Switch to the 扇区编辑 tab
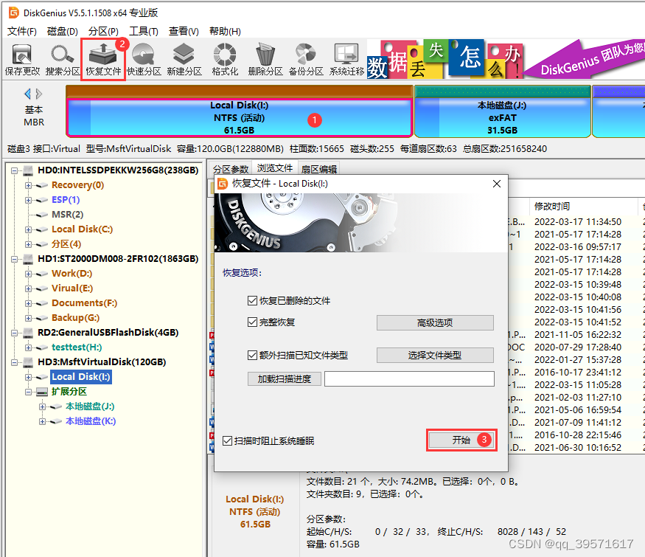This screenshot has height=557, width=645. [318, 169]
